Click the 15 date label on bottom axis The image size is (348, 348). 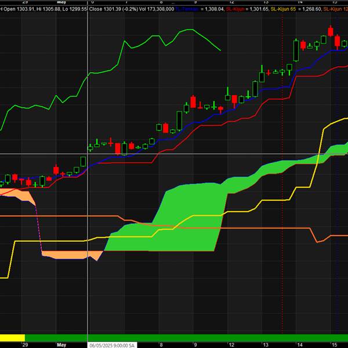334,345
